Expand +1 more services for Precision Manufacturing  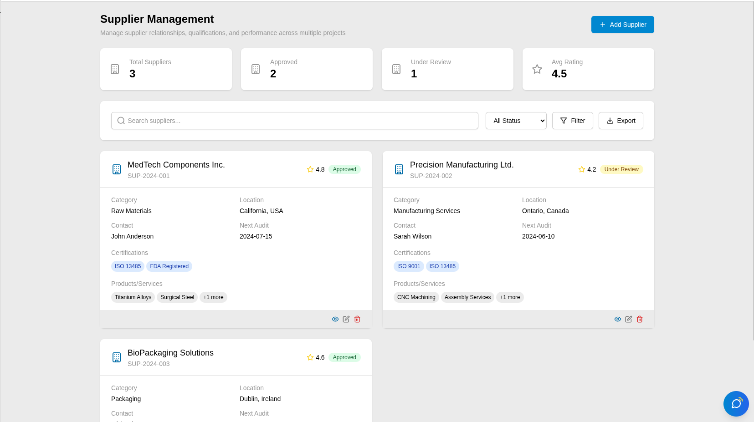pos(510,297)
